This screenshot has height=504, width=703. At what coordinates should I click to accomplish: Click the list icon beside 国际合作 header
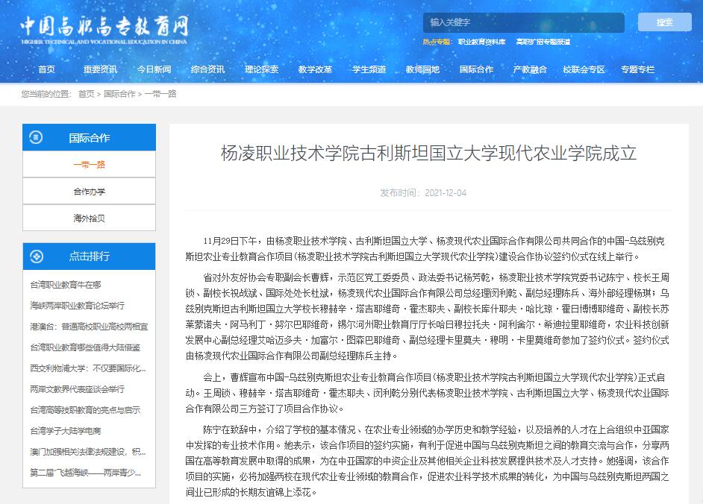pyautogui.click(x=37, y=137)
